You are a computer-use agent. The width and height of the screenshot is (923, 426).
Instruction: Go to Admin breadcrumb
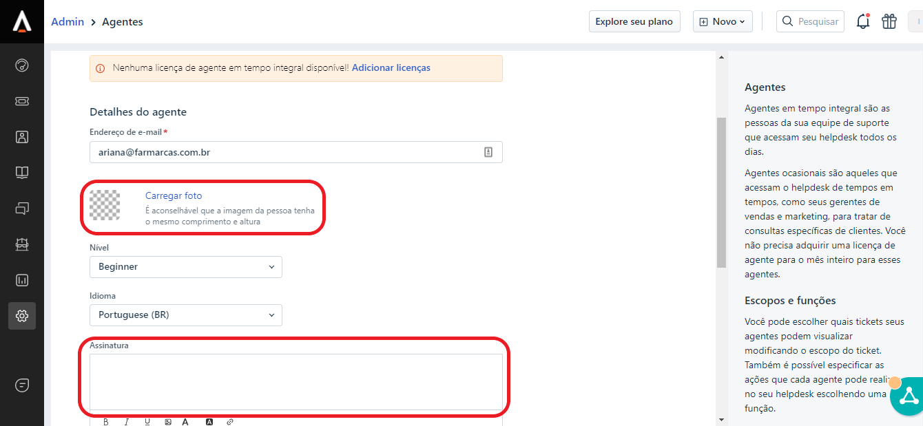pyautogui.click(x=68, y=22)
